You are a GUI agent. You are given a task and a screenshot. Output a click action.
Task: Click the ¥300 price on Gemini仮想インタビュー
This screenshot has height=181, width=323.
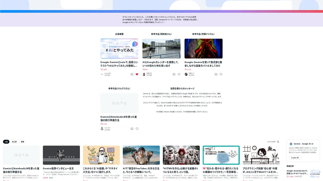click(51, 178)
